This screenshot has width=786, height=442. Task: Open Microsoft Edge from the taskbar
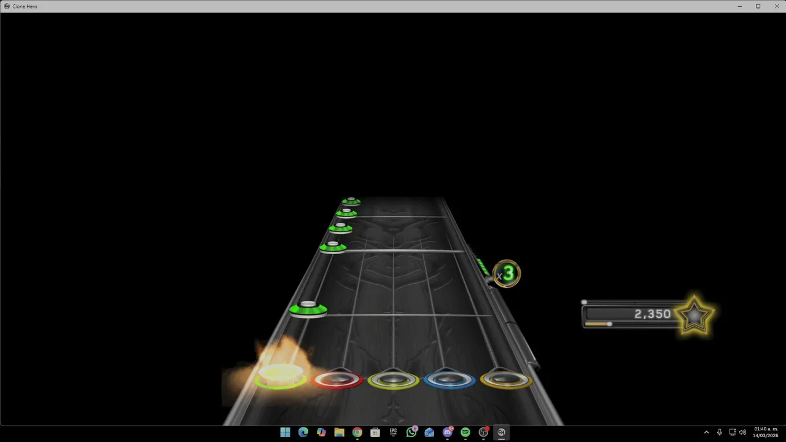tap(303, 432)
